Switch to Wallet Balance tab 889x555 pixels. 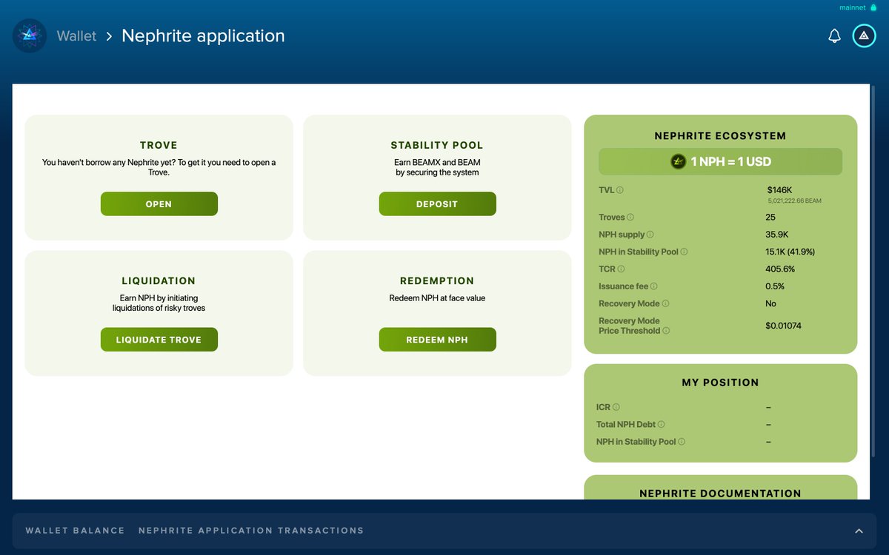pos(75,531)
